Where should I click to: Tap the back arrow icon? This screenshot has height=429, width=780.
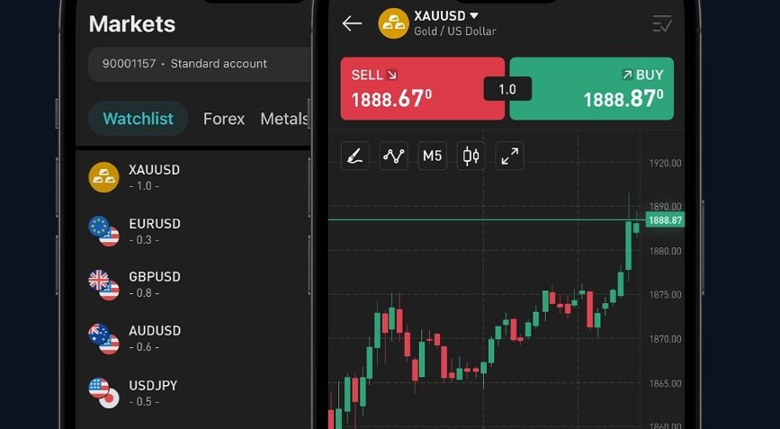[352, 23]
